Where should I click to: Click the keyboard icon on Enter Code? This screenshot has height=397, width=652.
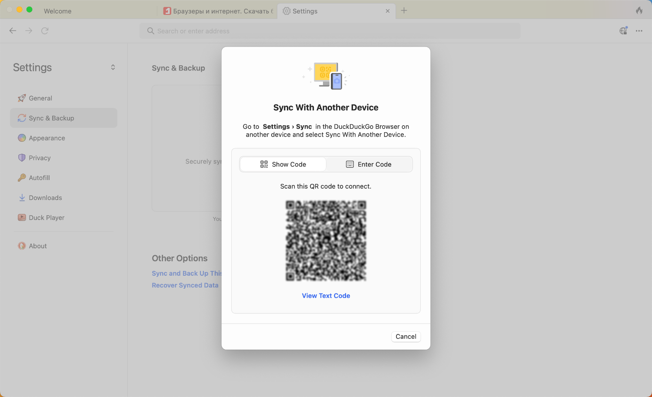pos(350,164)
